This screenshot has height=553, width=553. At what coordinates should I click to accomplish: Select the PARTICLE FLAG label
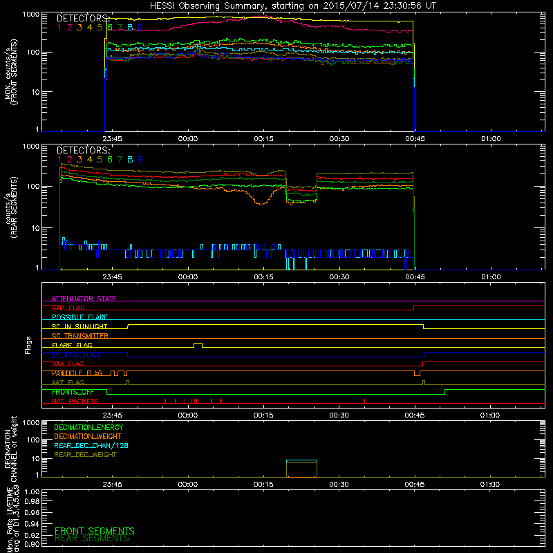point(77,373)
